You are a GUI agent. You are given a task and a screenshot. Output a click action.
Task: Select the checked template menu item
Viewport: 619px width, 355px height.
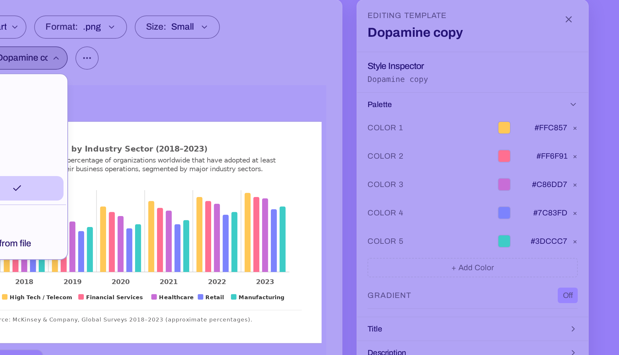pos(32,188)
